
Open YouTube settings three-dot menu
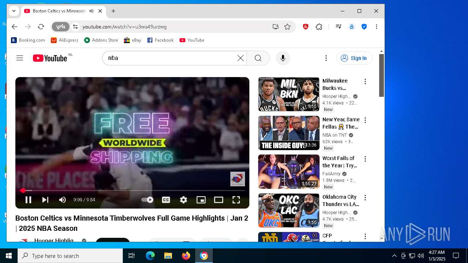[x=326, y=58]
